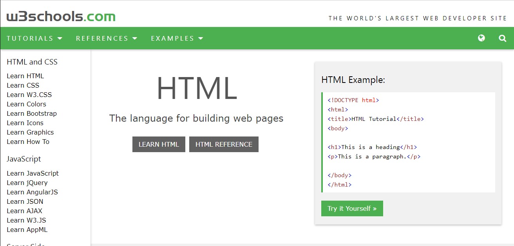
Task: Open Learn Bootstrap sidebar link
Action: (x=32, y=113)
